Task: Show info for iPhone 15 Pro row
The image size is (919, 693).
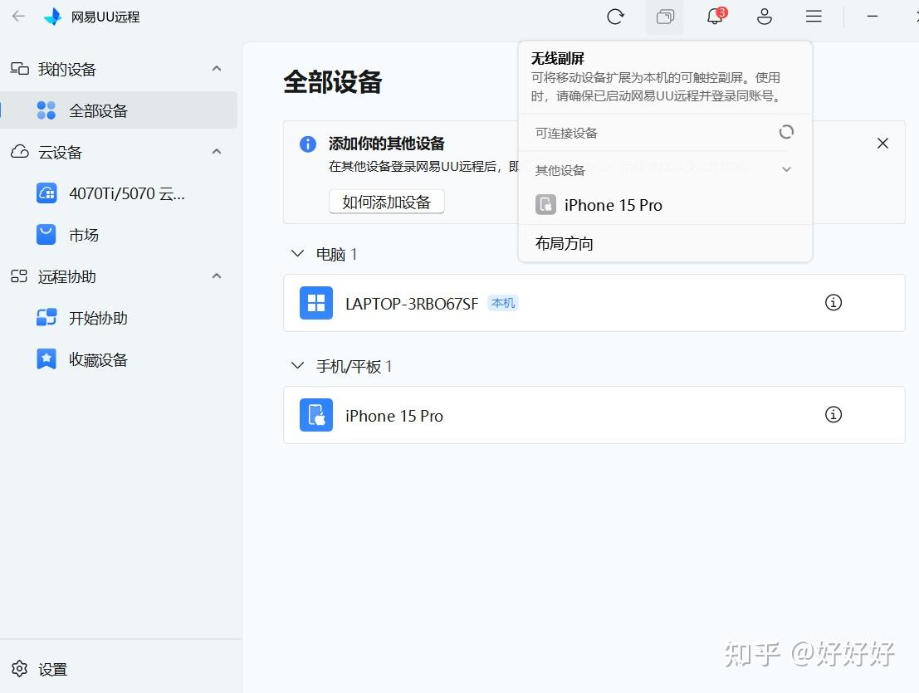Action: click(x=833, y=415)
